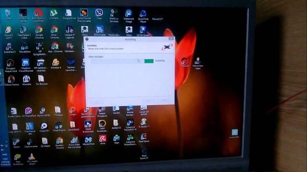Open FL Studio 11 shortcut
The height and width of the screenshot is (172, 307).
[x=144, y=123]
